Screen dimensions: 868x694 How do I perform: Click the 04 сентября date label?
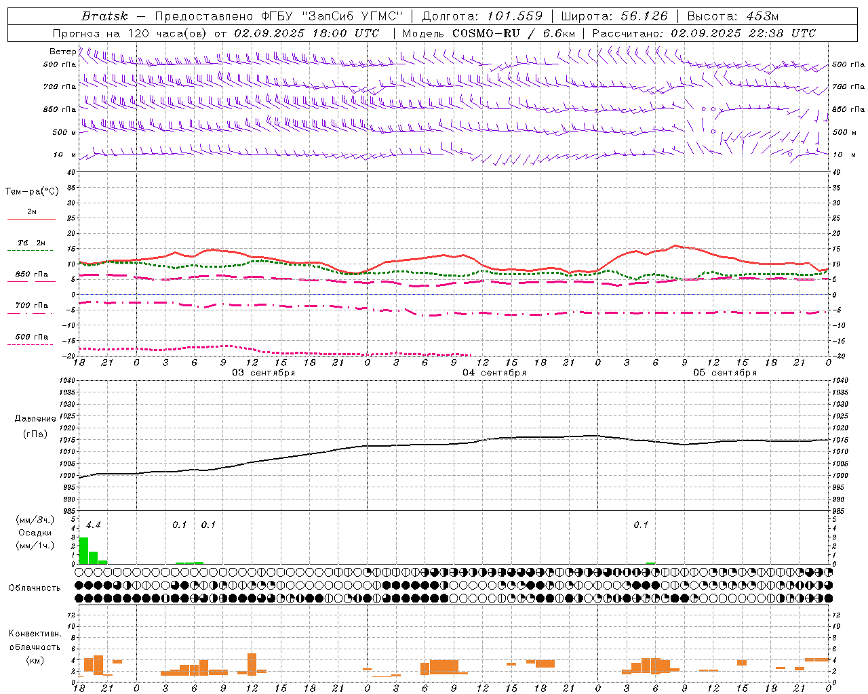tap(494, 373)
